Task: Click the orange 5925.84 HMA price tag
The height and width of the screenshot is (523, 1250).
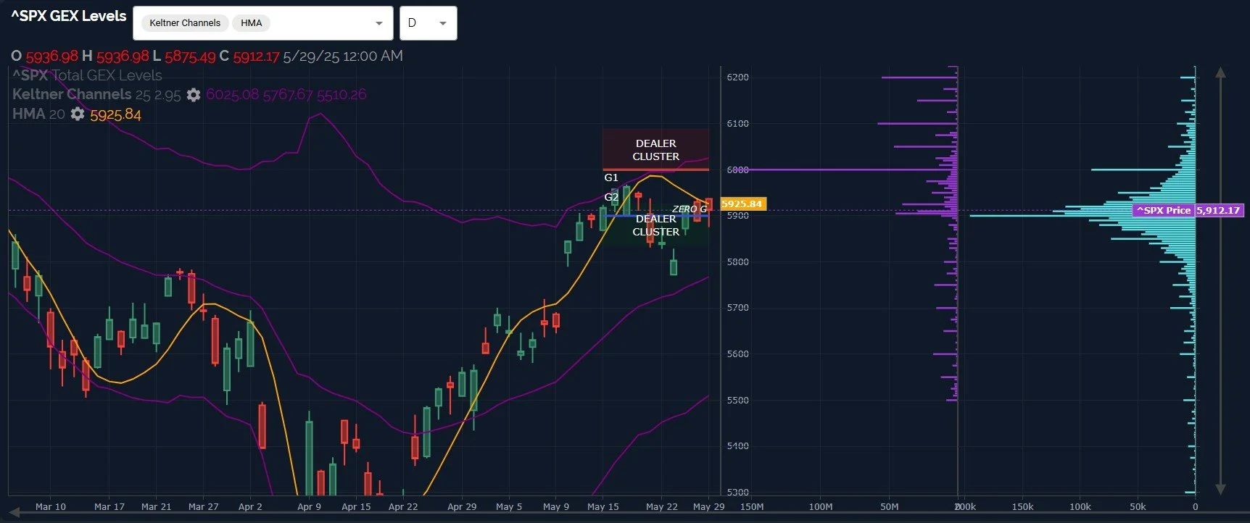Action: [x=742, y=204]
